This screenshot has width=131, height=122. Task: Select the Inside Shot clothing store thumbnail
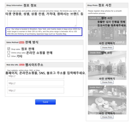(107, 65)
